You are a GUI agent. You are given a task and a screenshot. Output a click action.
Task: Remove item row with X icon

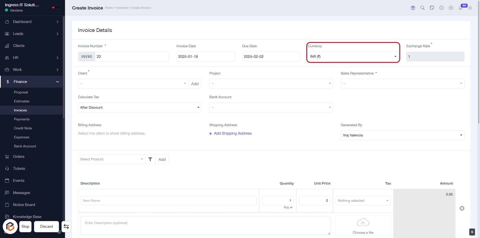pos(462,208)
